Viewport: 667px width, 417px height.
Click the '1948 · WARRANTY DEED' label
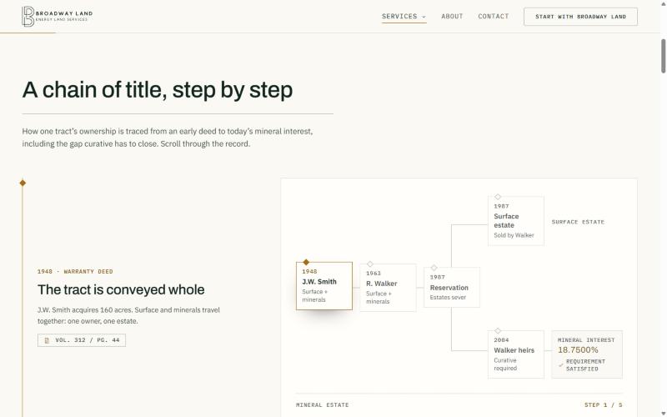(75, 272)
